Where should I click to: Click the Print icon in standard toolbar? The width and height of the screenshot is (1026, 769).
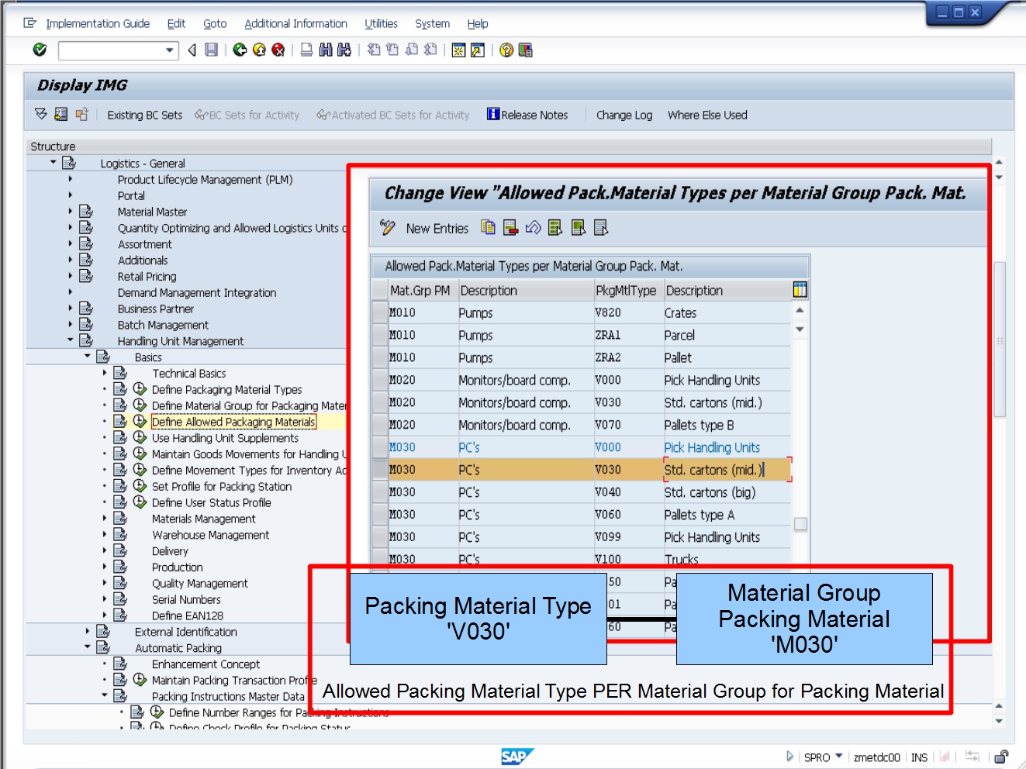point(306,50)
